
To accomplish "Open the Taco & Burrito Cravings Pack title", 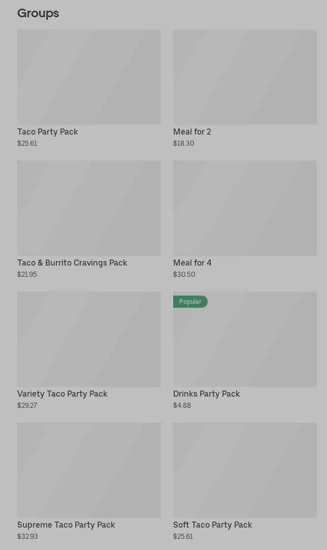I will point(72,263).
